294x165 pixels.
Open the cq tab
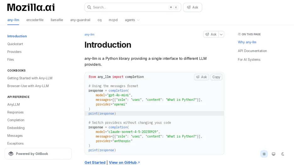[x=100, y=20]
